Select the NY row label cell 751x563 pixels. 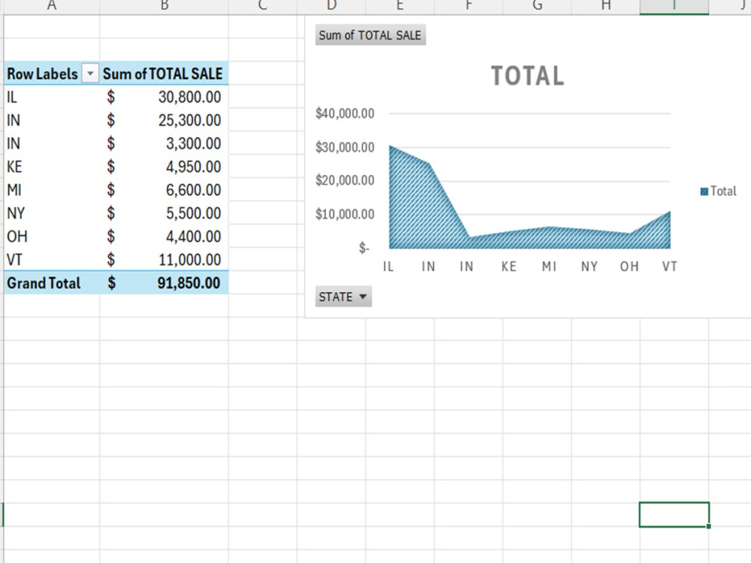[52, 213]
